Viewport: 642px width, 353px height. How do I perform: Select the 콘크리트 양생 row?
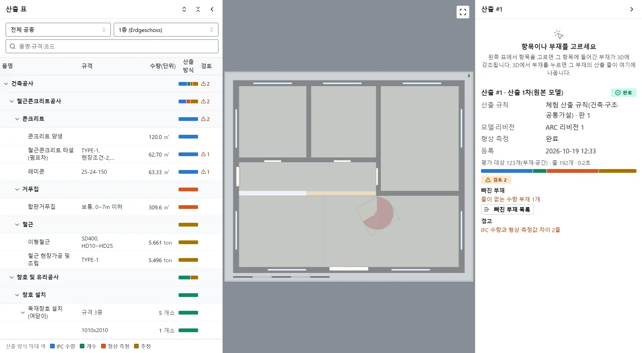click(111, 137)
